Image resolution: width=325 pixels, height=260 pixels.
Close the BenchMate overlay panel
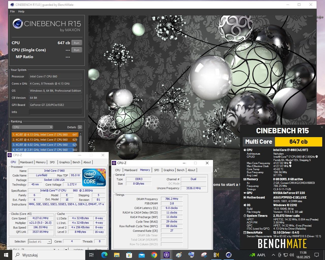tap(322, 127)
